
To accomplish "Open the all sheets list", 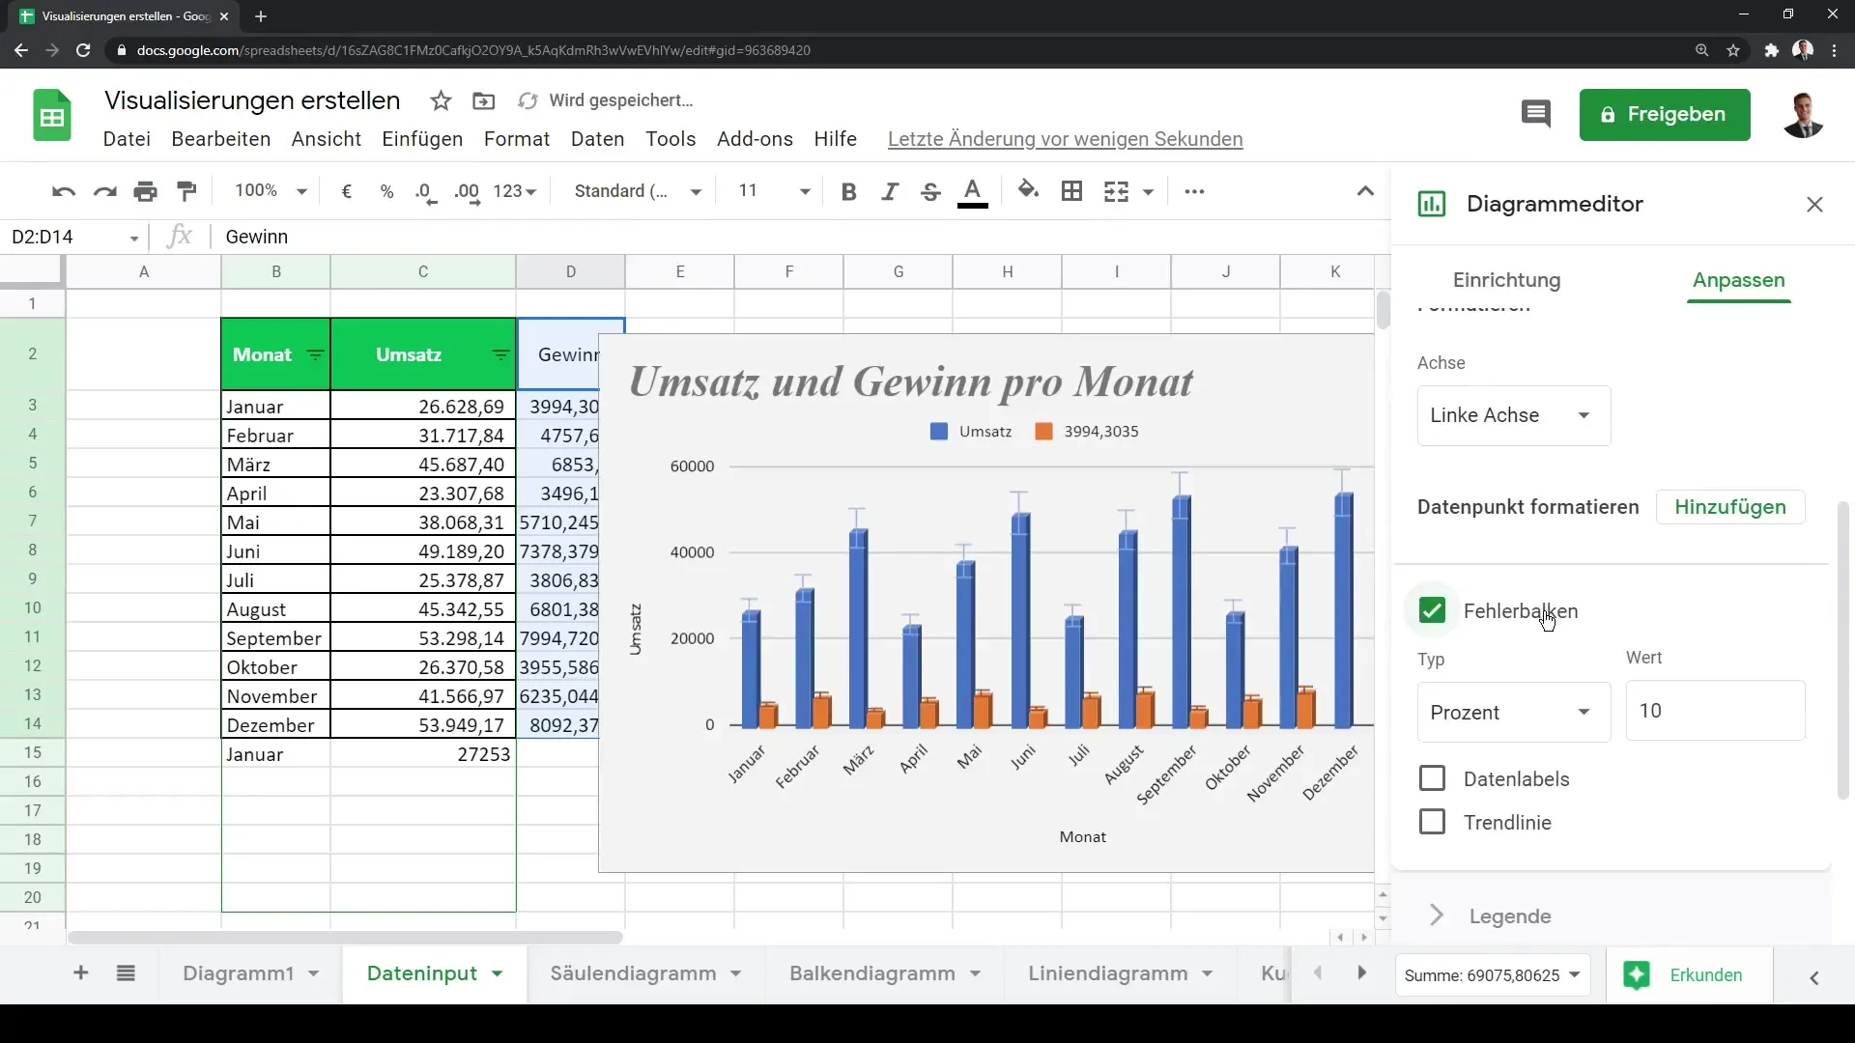I will (126, 973).
